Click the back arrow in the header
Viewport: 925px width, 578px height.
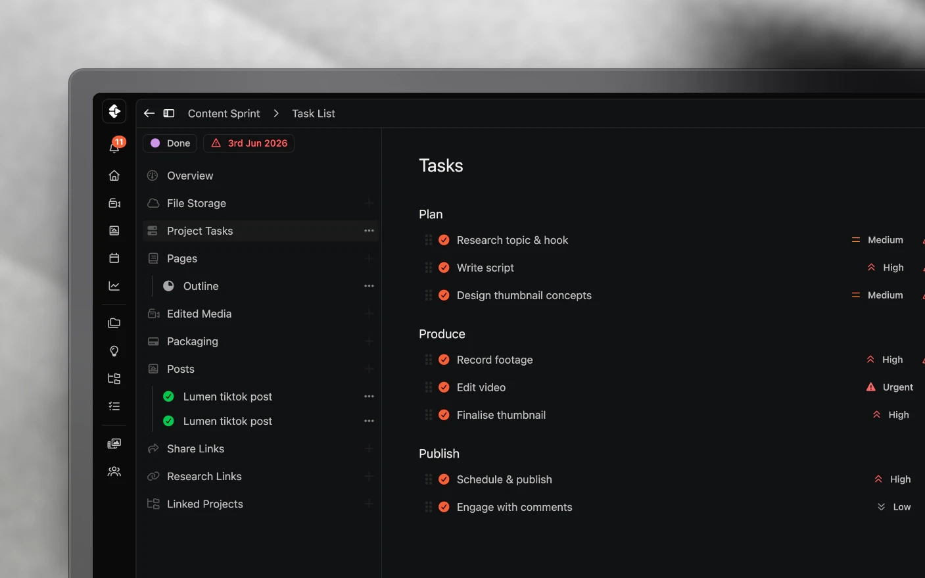(149, 113)
